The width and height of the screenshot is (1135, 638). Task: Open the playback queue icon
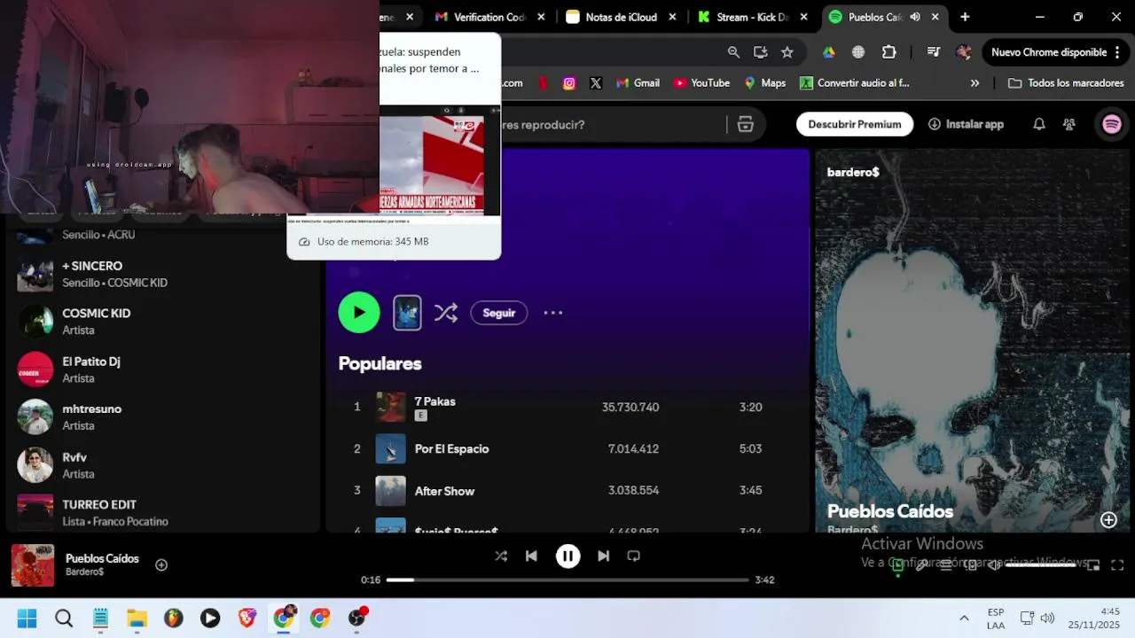pyautogui.click(x=946, y=564)
